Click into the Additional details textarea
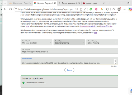This screenshot has width=132, height=95. coord(69,61)
